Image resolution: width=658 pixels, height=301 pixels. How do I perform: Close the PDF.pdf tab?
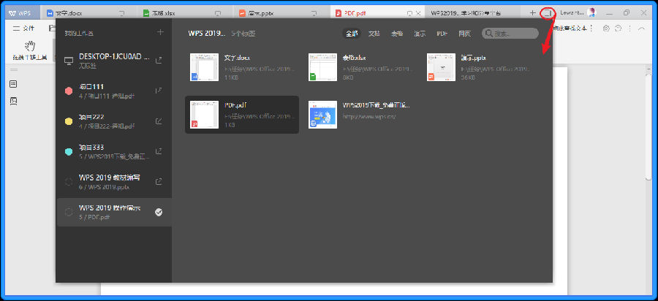[417, 13]
